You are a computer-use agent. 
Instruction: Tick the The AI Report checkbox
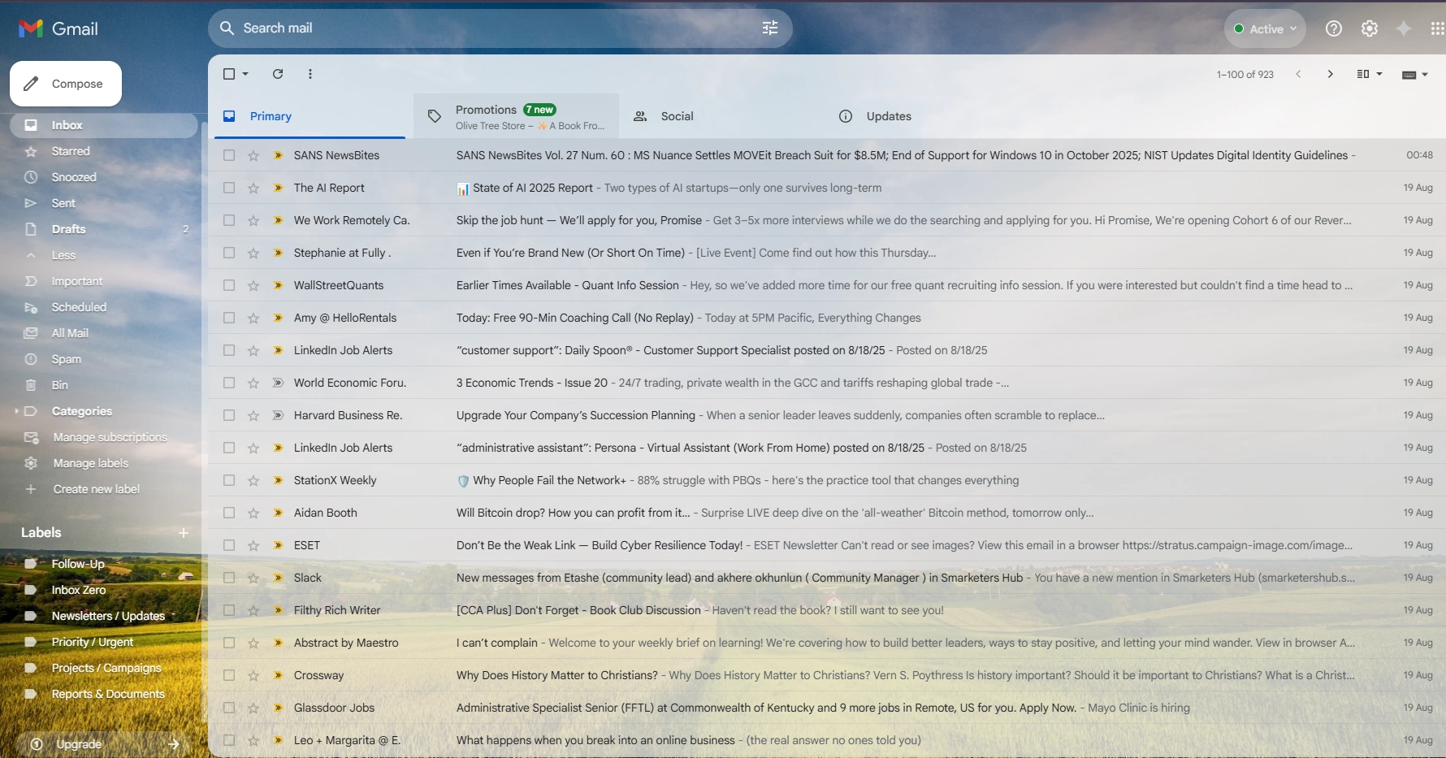(x=229, y=188)
